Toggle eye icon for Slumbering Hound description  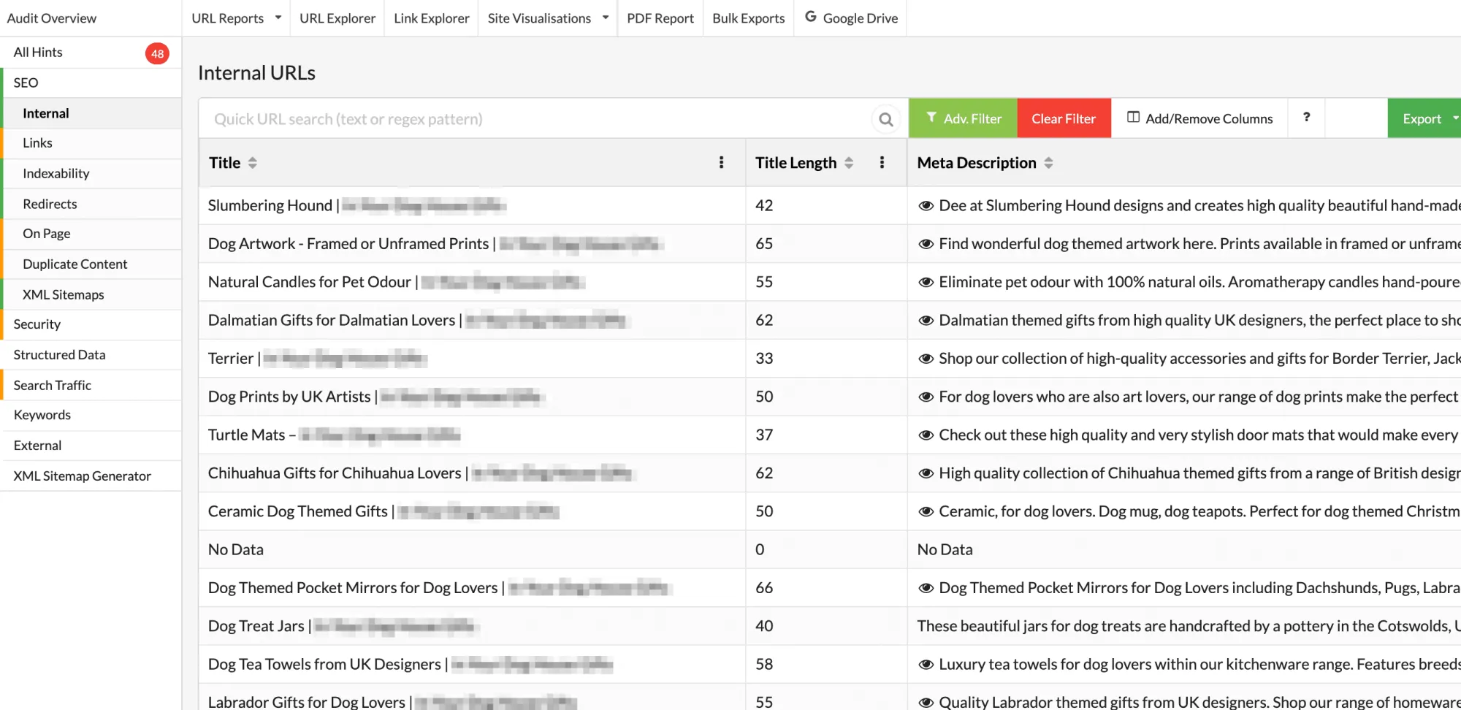(926, 206)
